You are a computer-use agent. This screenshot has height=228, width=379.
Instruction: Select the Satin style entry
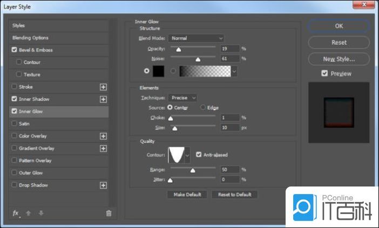[24, 123]
